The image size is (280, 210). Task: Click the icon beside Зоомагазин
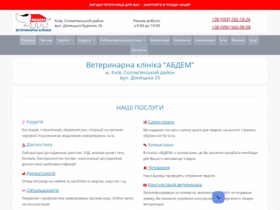[145, 145]
